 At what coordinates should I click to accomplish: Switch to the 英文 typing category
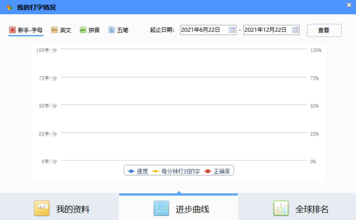[x=61, y=30]
